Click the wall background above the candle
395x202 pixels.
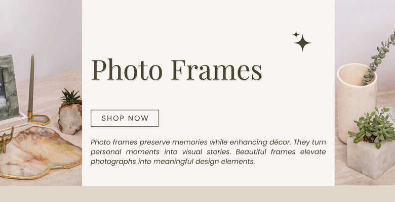(41, 30)
